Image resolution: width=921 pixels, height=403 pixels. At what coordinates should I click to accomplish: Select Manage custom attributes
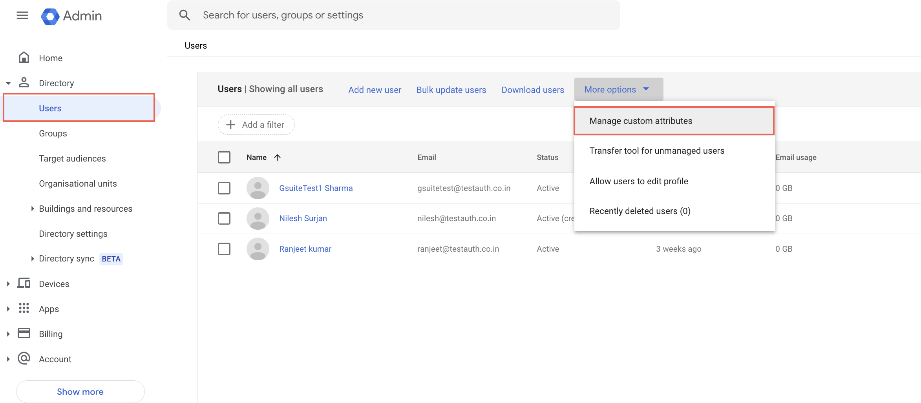[674, 121]
